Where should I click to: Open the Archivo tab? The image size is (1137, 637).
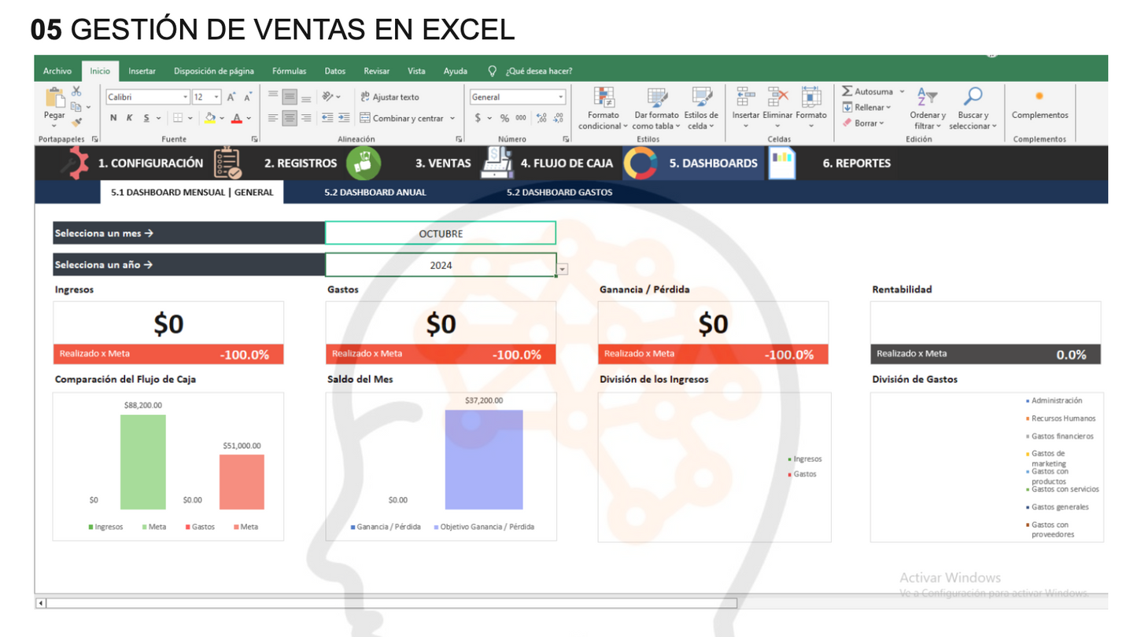57,71
